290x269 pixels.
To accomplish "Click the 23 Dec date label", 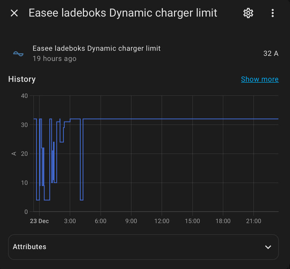I will point(39,221).
